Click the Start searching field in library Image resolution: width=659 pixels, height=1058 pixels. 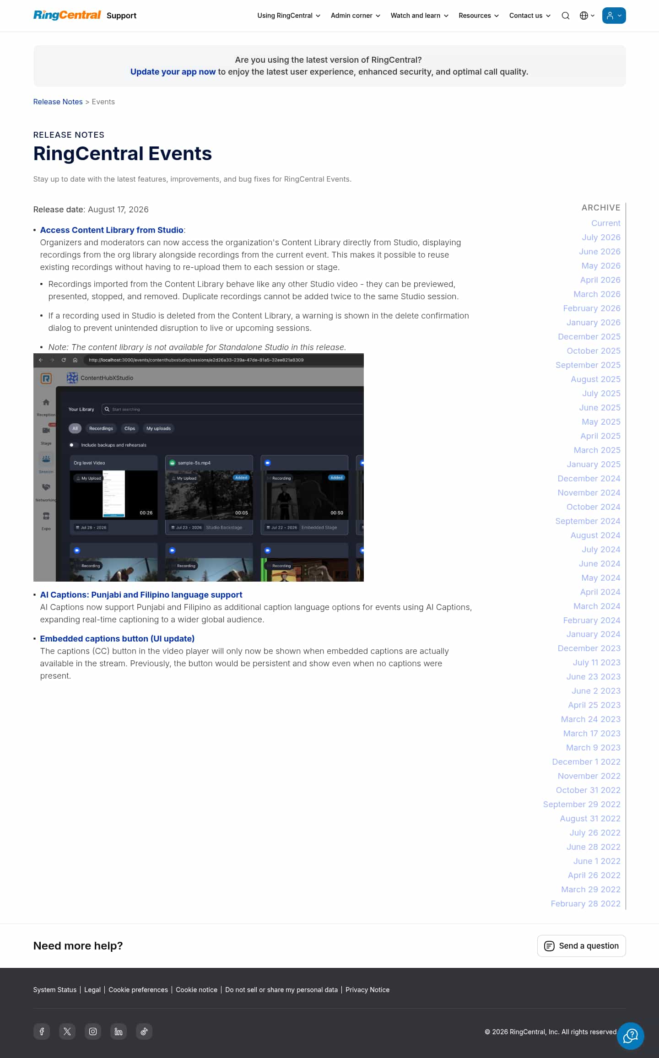click(x=232, y=410)
